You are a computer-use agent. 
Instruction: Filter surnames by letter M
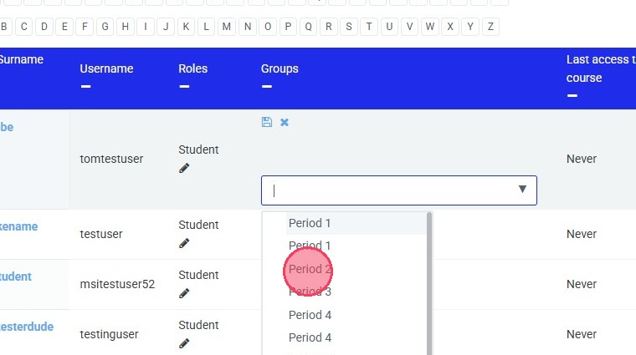click(227, 27)
